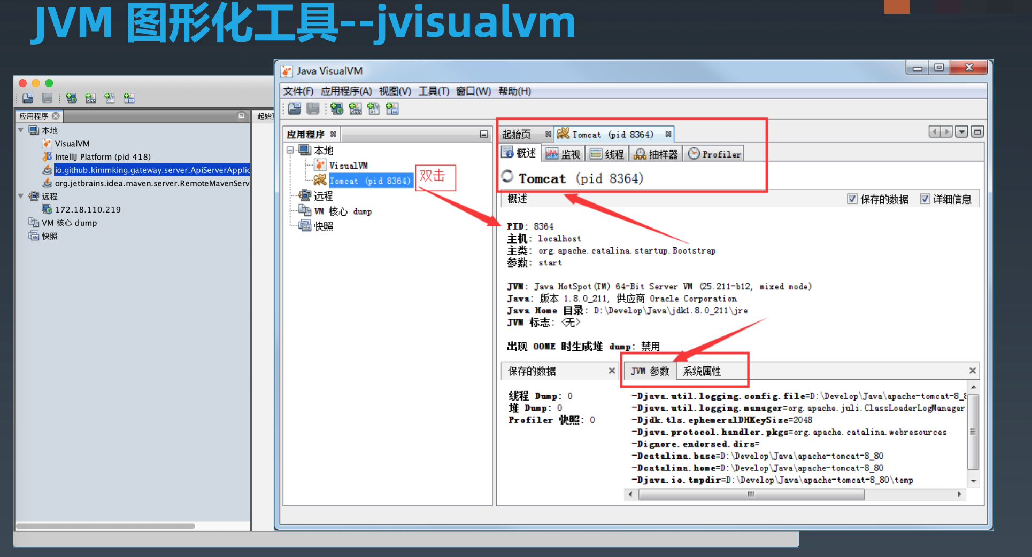Close the 应用程序 tab in the Mac window
Image resolution: width=1032 pixels, height=557 pixels.
pyautogui.click(x=56, y=116)
